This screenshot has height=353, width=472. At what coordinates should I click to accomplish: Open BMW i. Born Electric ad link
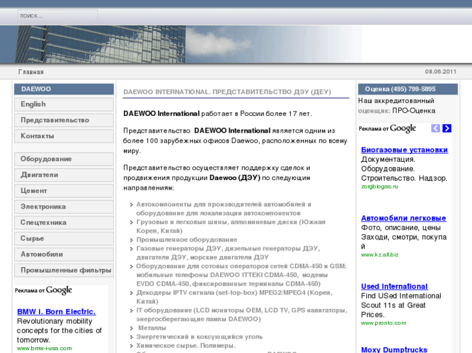(56, 312)
